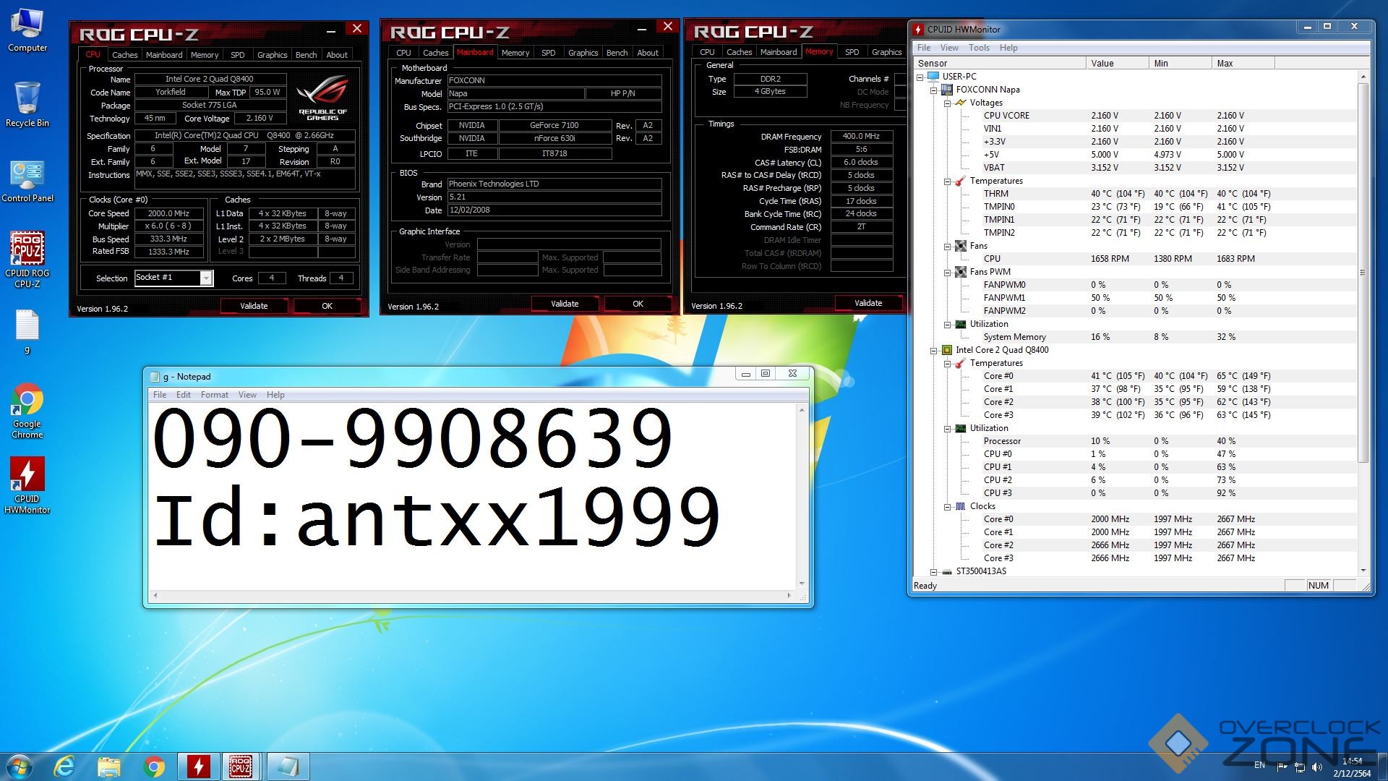
Task: Select the FANPWM1 row
Action: point(1136,298)
